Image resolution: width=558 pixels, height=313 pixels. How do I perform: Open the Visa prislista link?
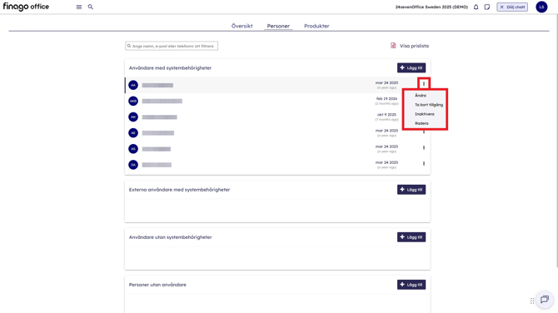click(x=414, y=46)
